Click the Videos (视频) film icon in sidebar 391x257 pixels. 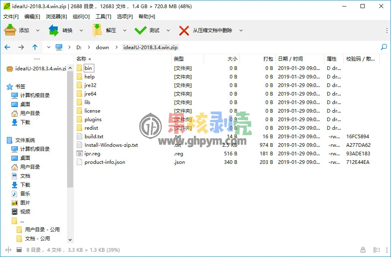(x=15, y=211)
